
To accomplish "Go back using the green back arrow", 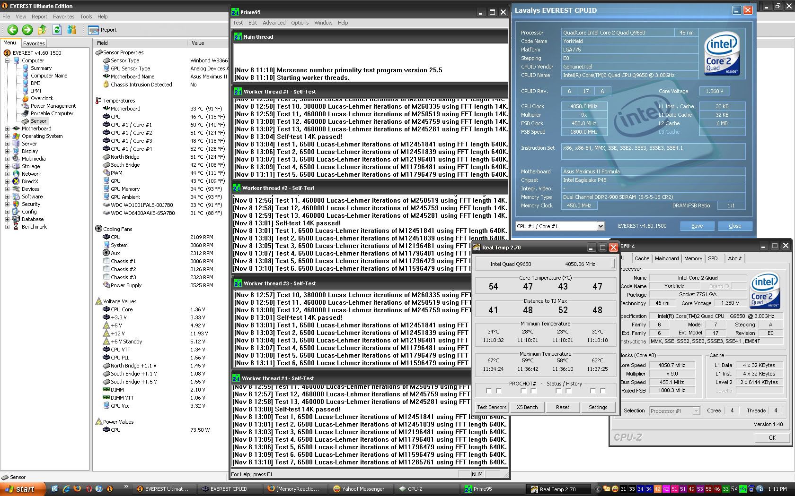I will coord(12,30).
